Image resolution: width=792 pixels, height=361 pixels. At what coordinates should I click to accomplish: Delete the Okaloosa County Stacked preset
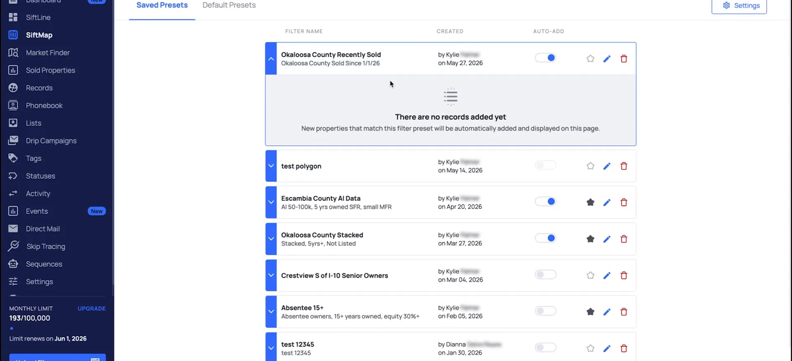624,239
